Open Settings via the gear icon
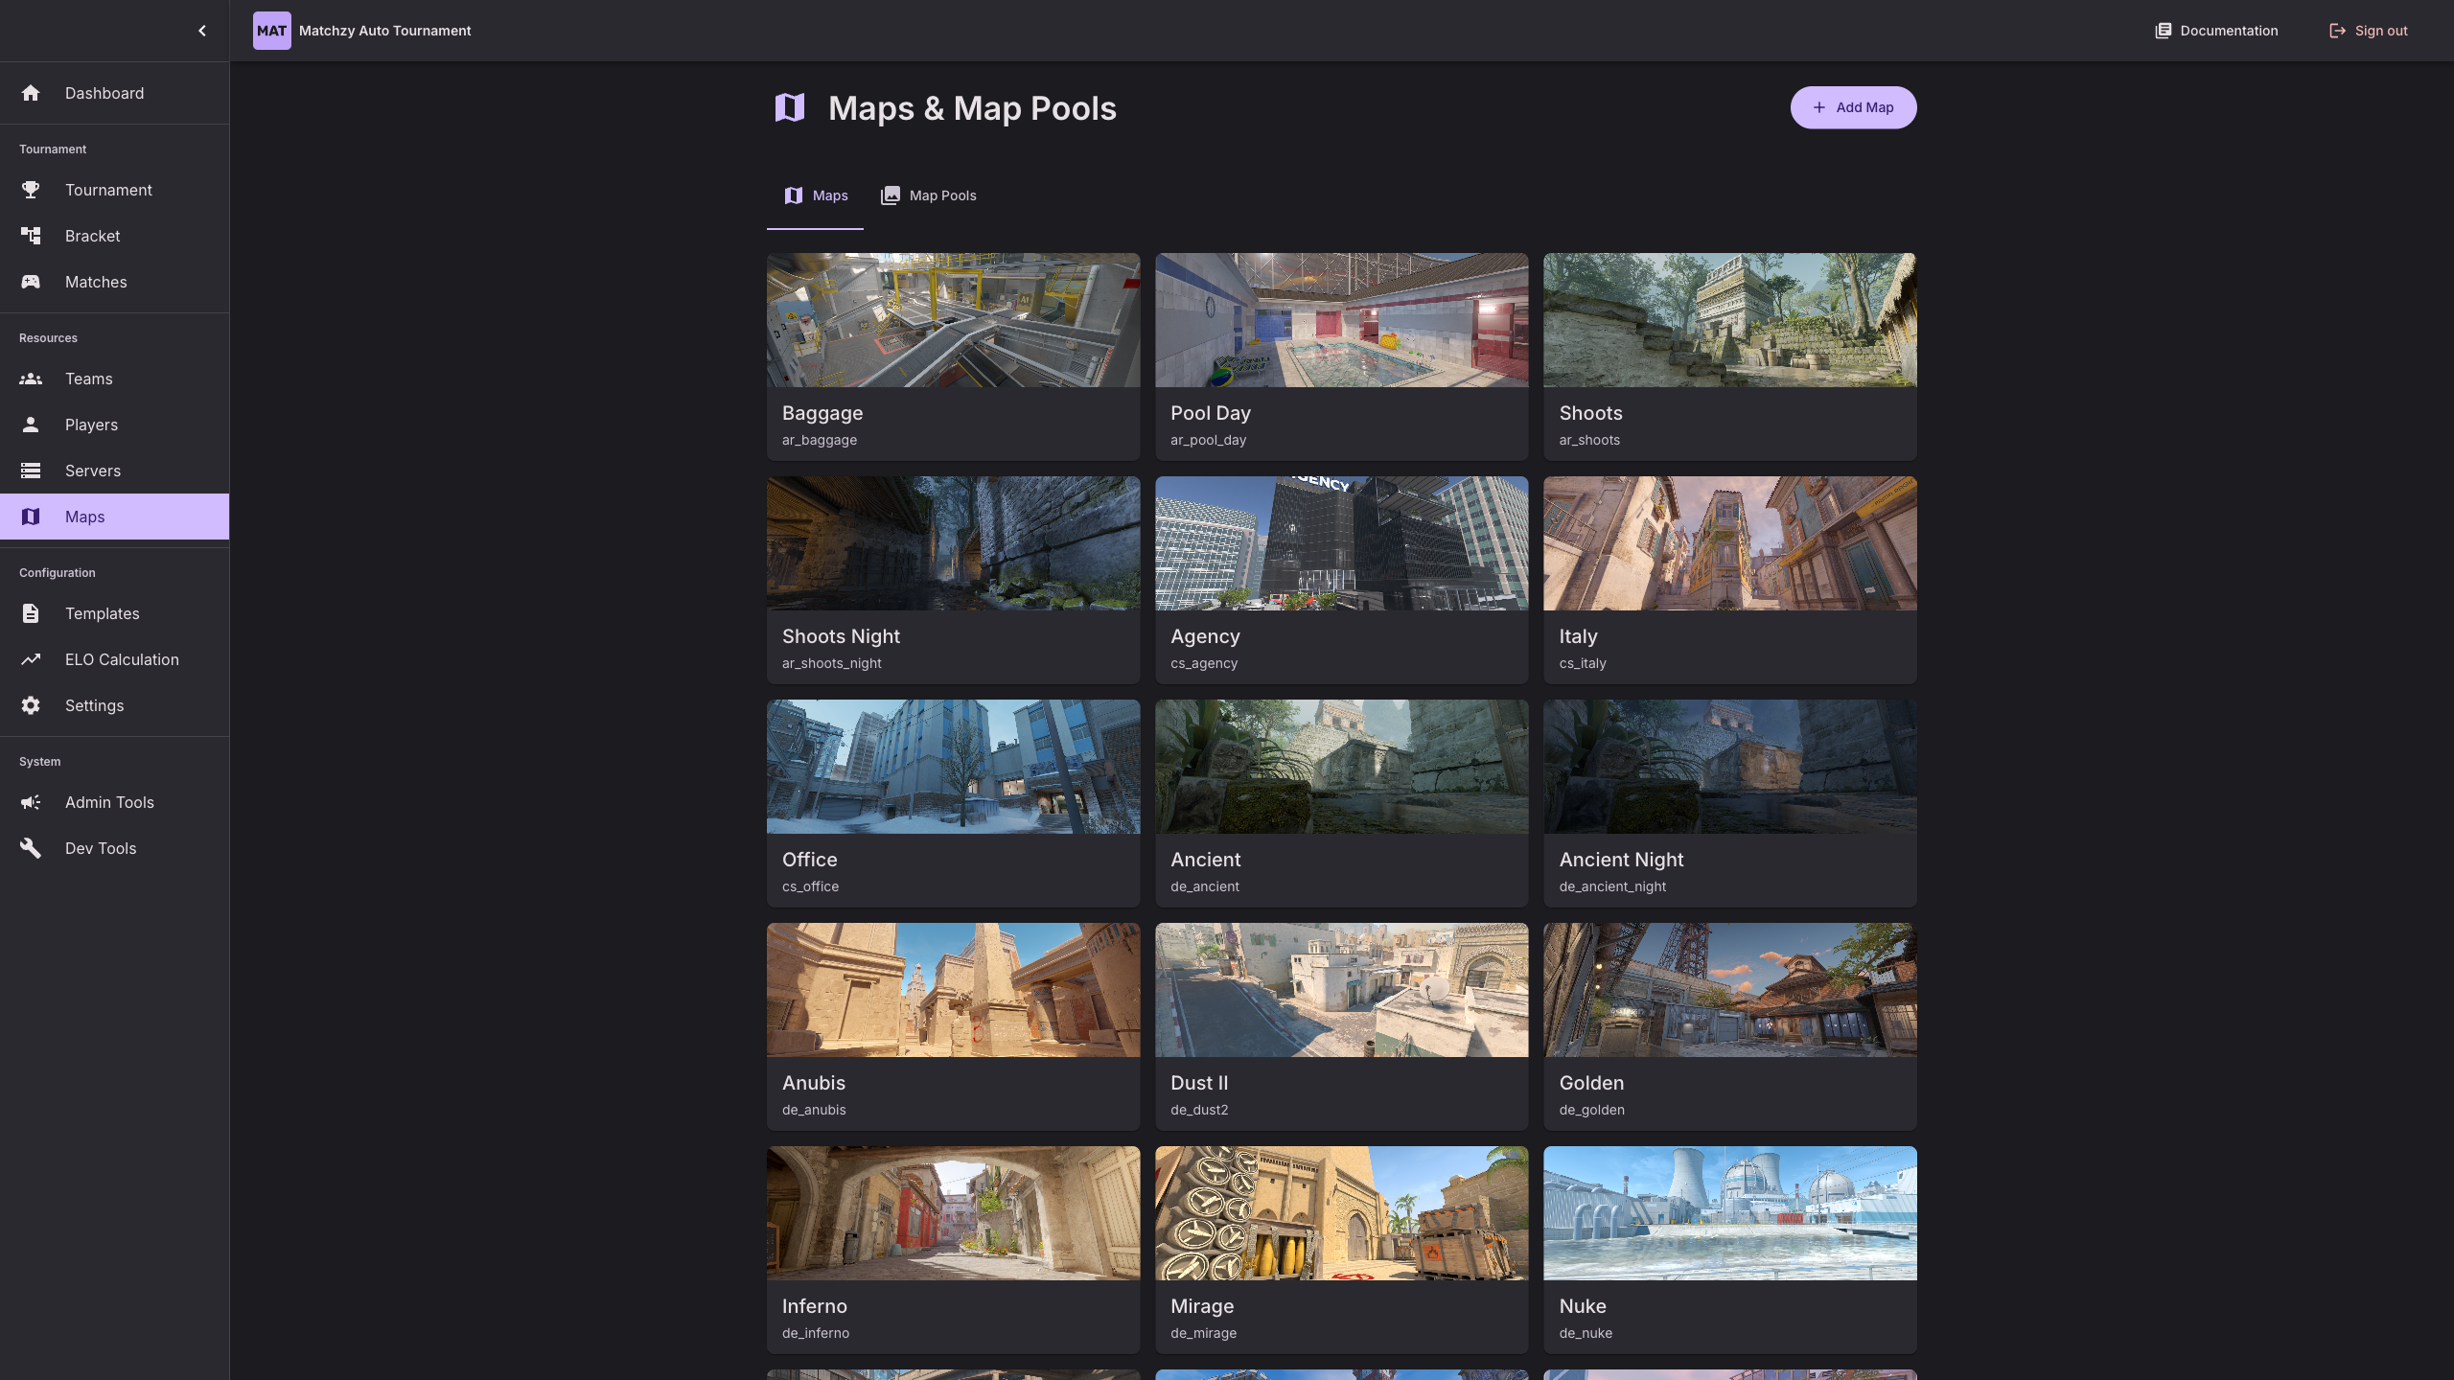The width and height of the screenshot is (2454, 1380). pyautogui.click(x=31, y=705)
